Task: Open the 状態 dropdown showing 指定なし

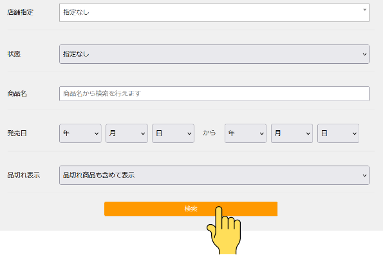Action: [214, 54]
